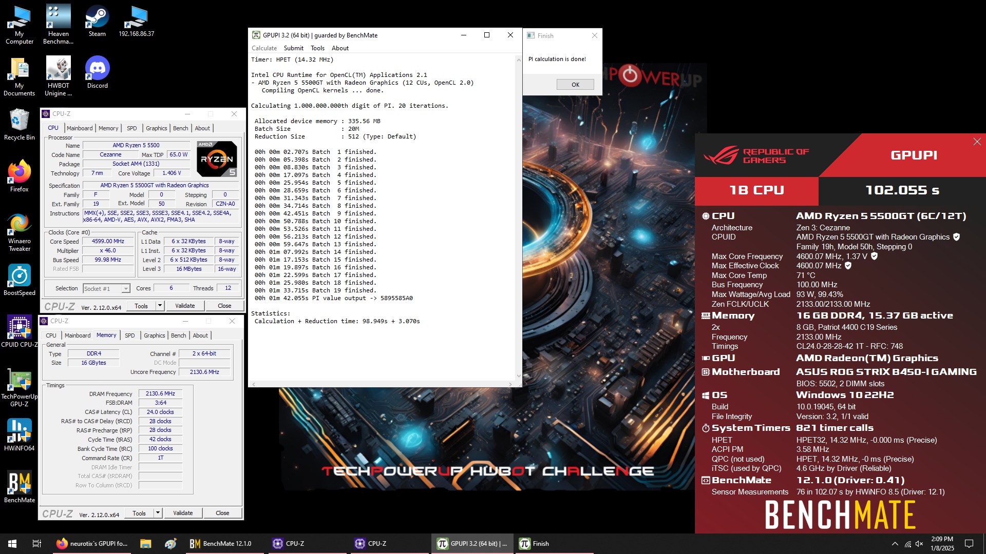Expand Socket #1 selection dropdown
Viewport: 986px width, 554px height.
tap(126, 289)
